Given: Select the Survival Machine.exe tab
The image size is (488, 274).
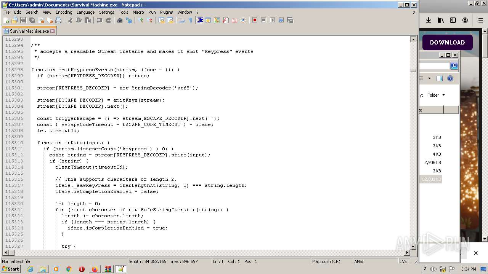Looking at the screenshot, I should click(x=29, y=31).
